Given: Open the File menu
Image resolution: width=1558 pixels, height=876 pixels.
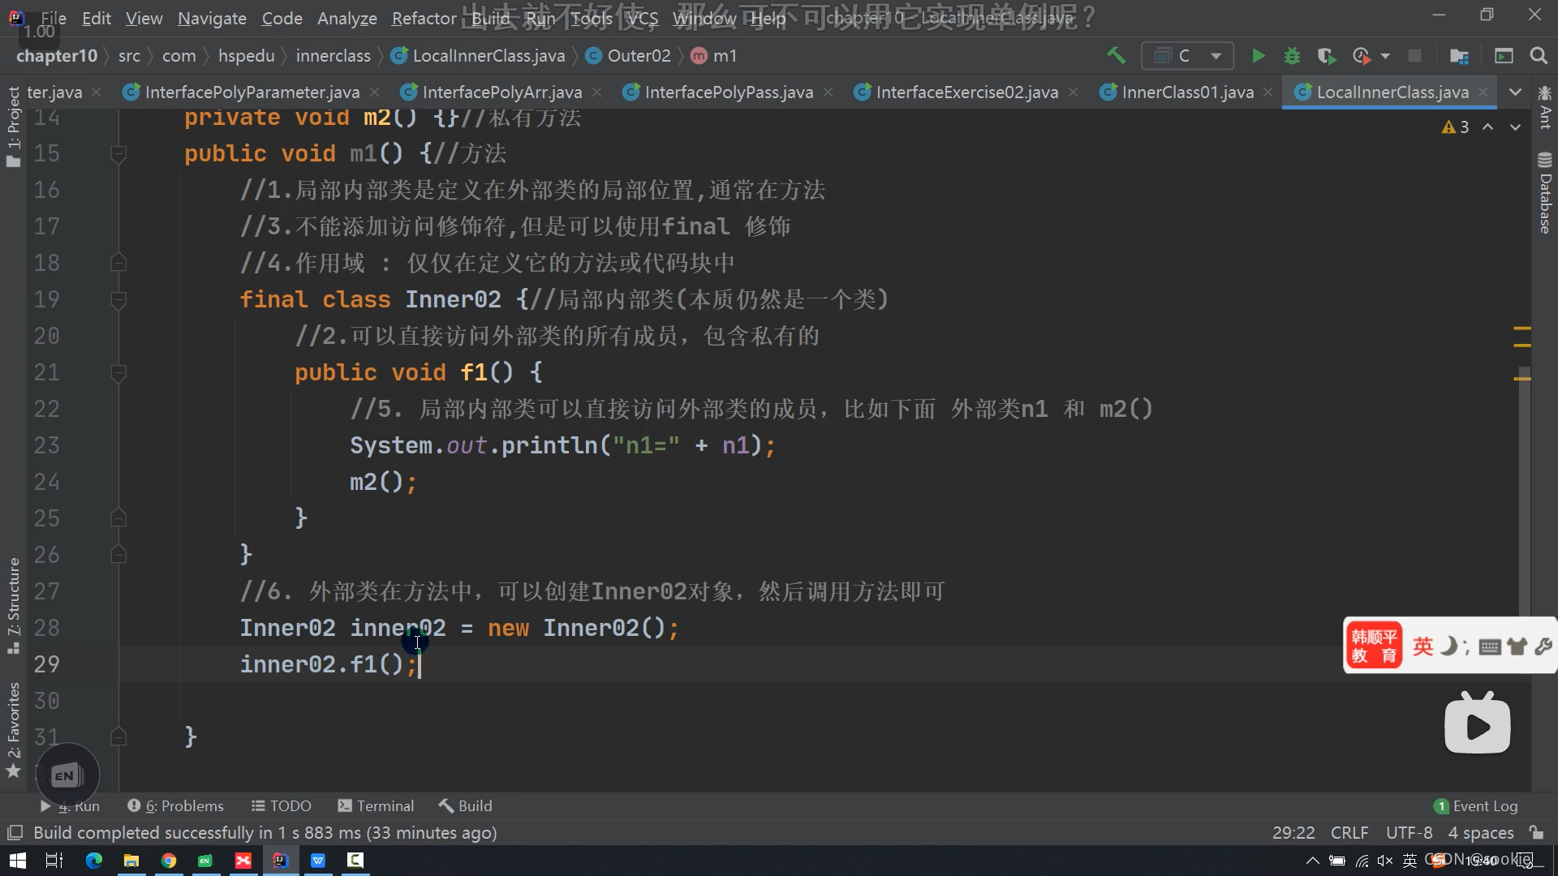Looking at the screenshot, I should pyautogui.click(x=54, y=18).
